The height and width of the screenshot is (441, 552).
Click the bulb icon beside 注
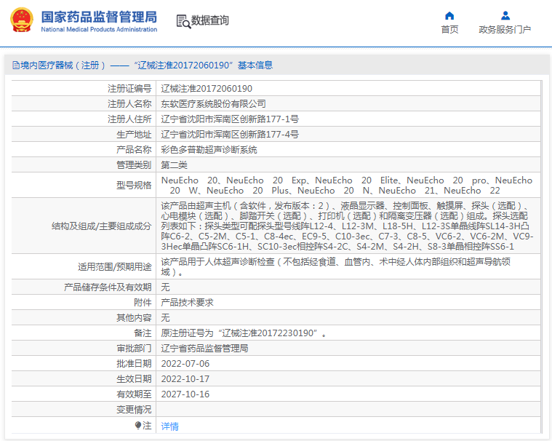(138, 426)
